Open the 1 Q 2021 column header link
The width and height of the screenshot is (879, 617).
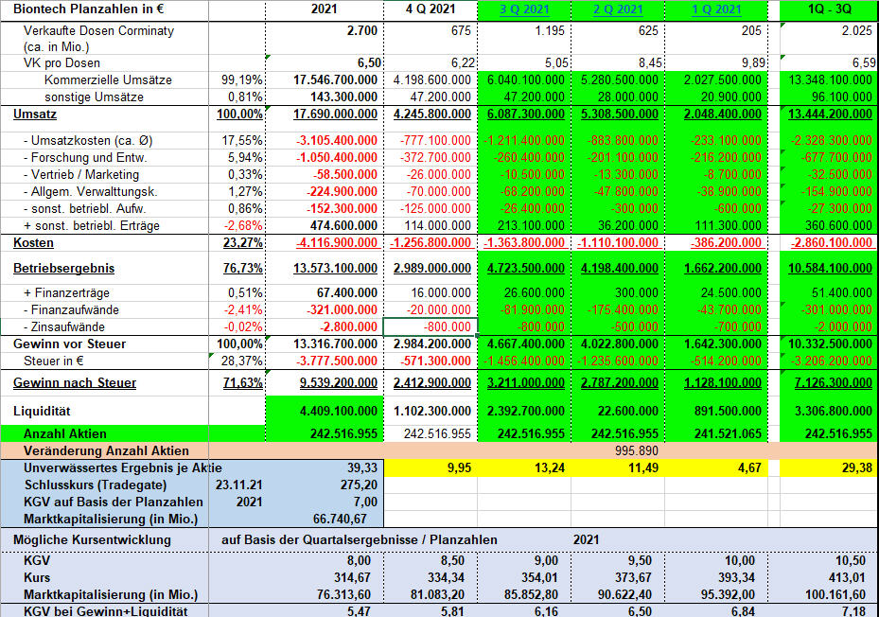[716, 9]
